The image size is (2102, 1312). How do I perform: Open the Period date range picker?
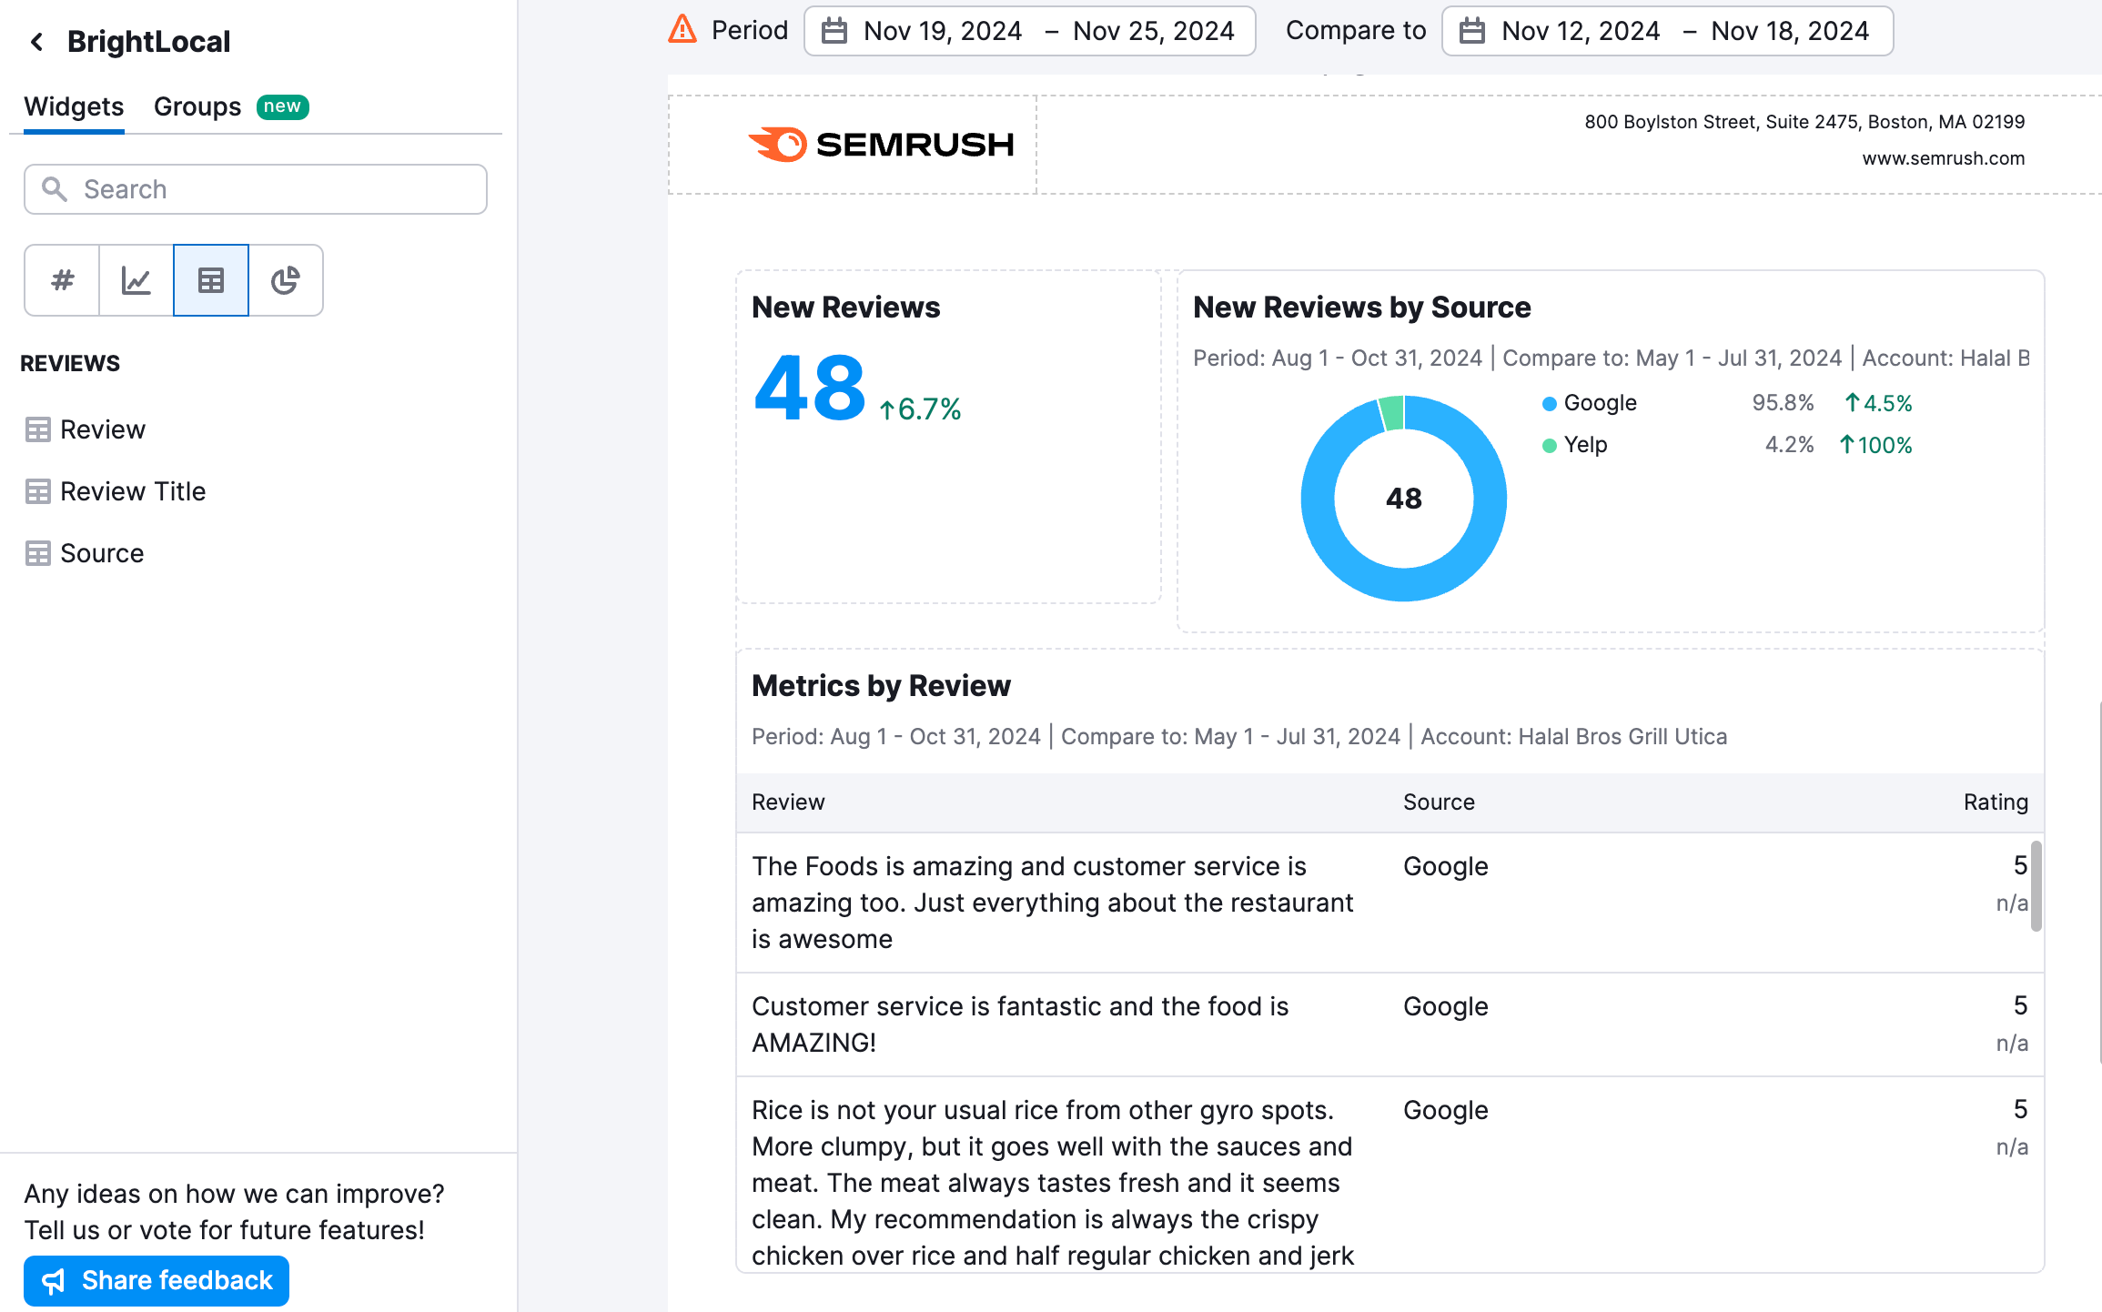click(x=1028, y=30)
